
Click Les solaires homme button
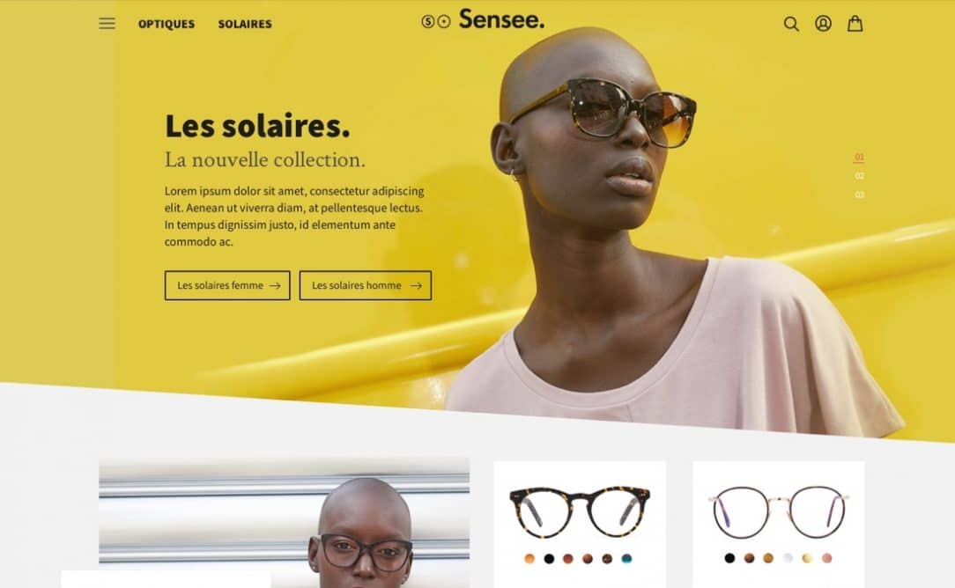point(366,285)
